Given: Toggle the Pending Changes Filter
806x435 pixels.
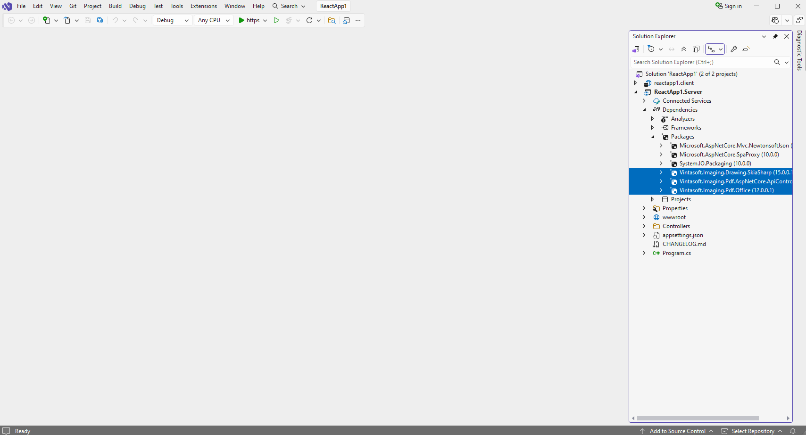Looking at the screenshot, I should point(651,49).
